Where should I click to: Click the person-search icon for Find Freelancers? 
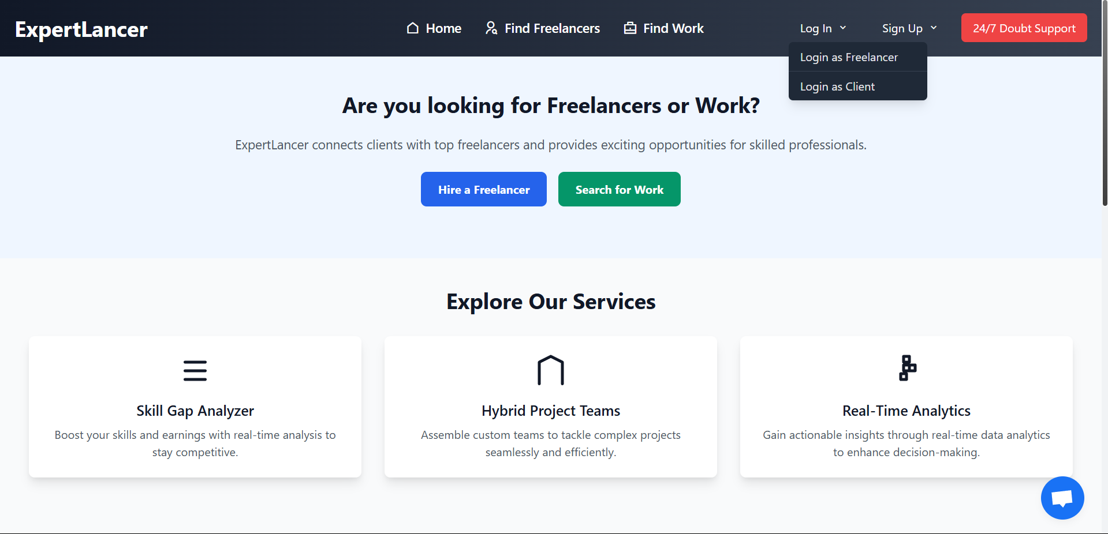point(491,28)
